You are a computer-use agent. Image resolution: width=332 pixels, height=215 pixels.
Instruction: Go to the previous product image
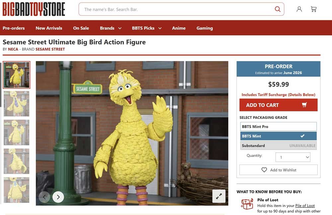(44, 197)
